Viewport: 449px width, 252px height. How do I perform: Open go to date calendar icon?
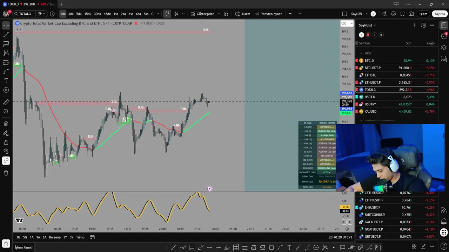[x=92, y=237]
